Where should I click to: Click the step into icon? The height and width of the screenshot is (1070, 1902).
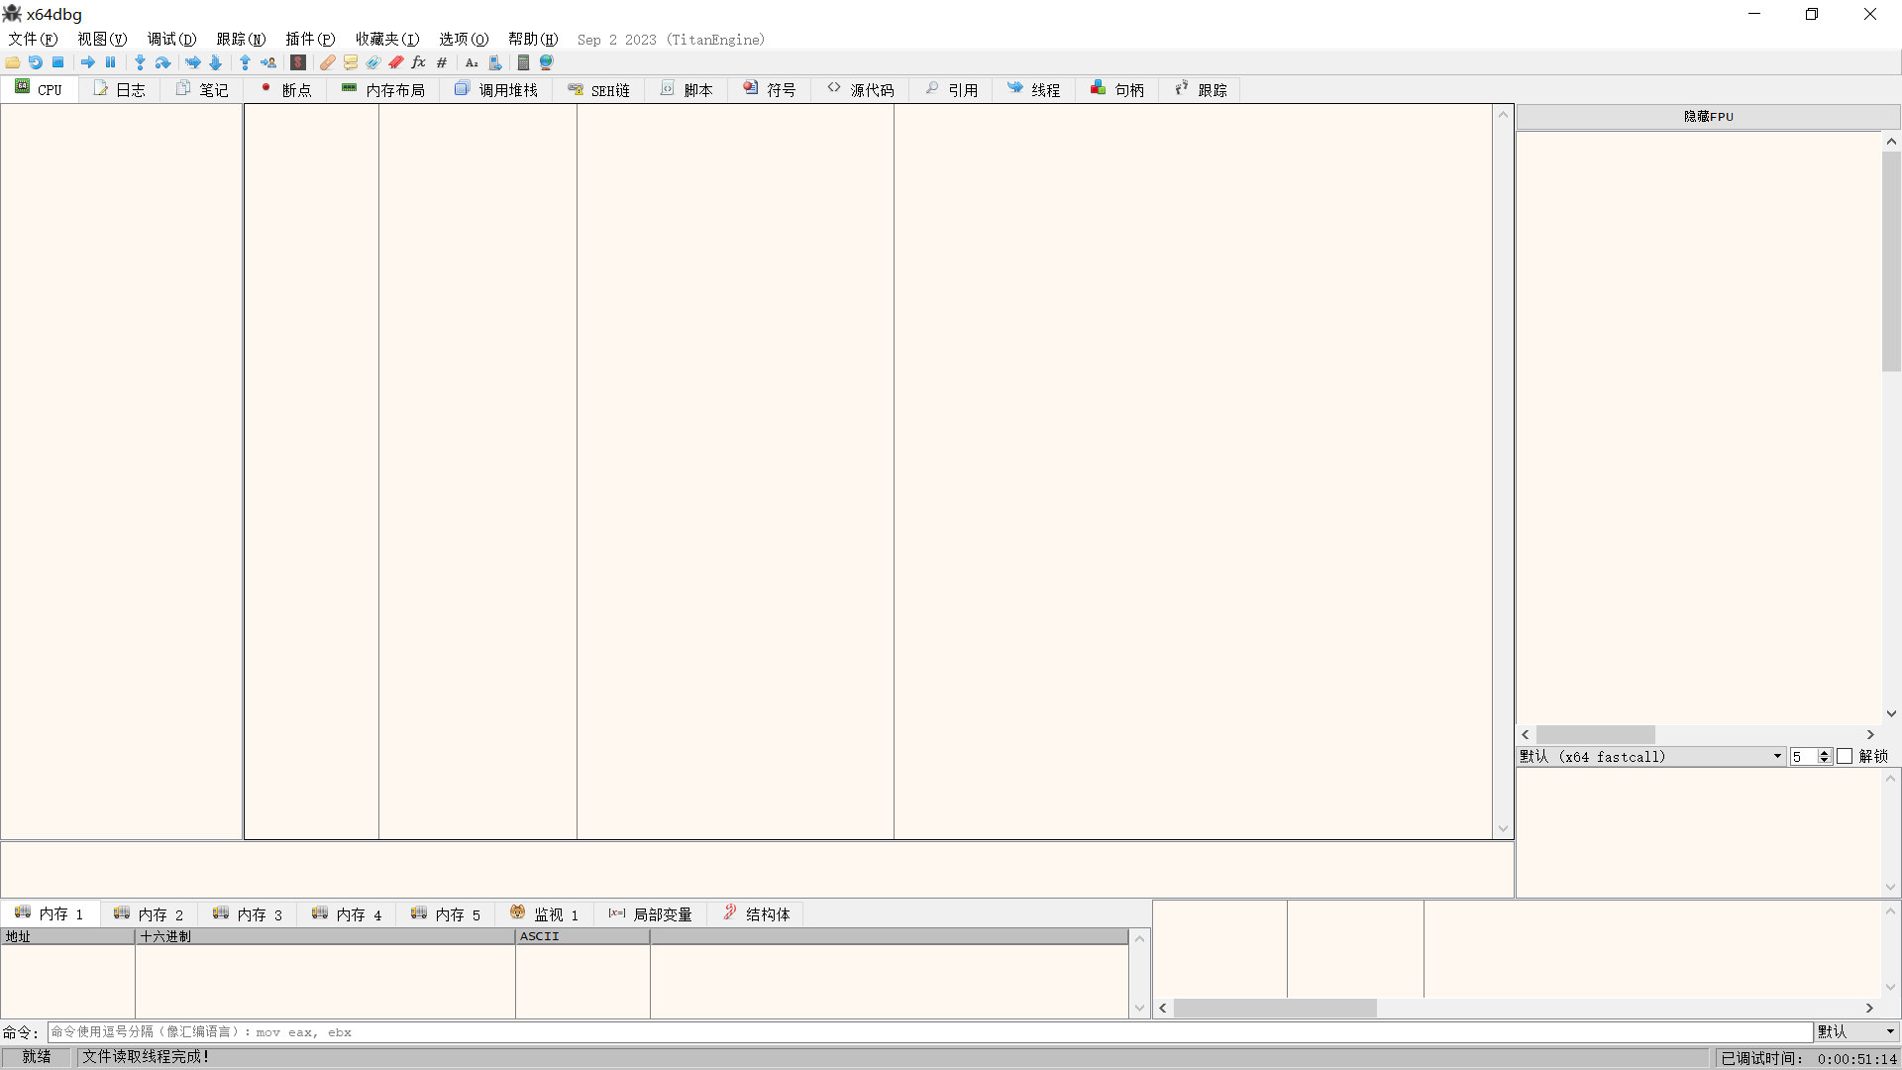pos(140,62)
